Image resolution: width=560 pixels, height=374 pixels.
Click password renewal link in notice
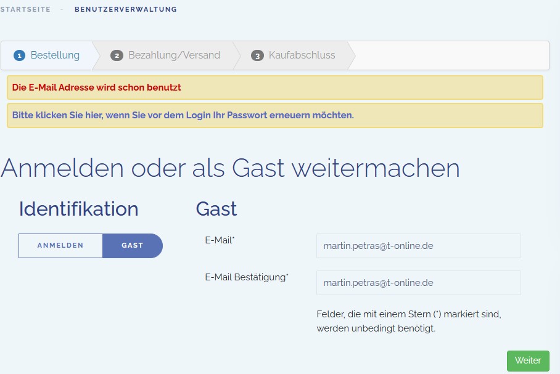183,115
